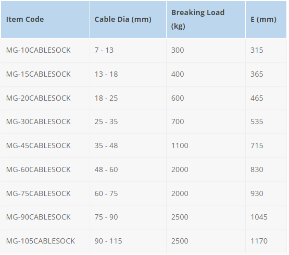Select the MG-90CABLESOCK item code cell
Viewport: 289px width, 255px height.
45,217
